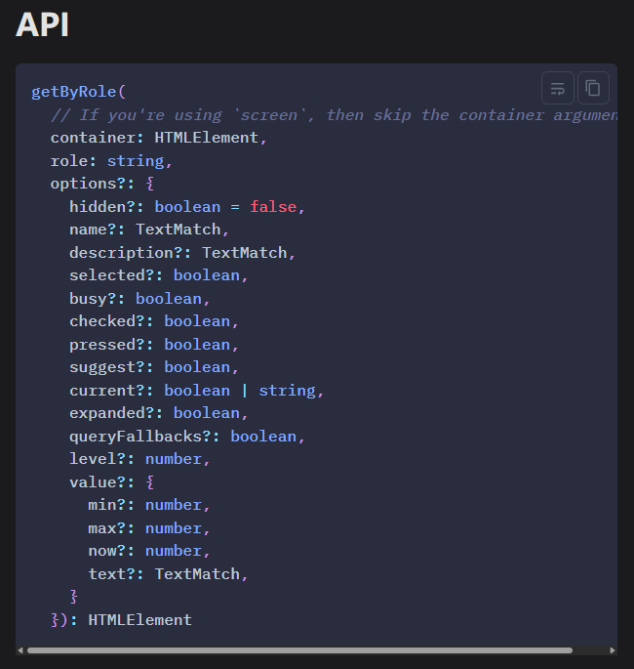Click the empty scrollbar track right of thumb
Image resolution: width=634 pixels, height=669 pixels.
(x=589, y=649)
